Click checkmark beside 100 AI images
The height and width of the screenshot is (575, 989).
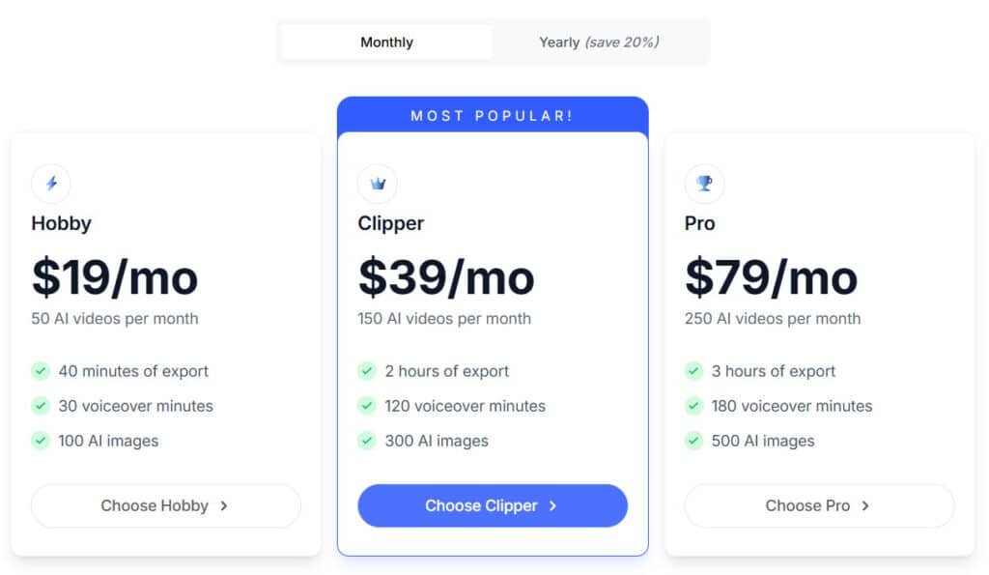(x=41, y=440)
